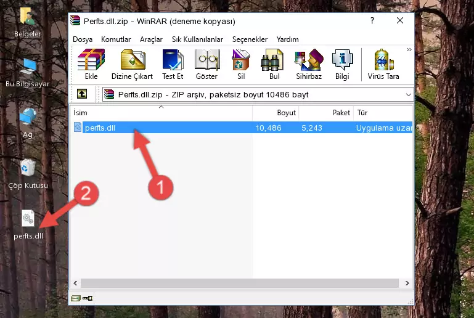Image resolution: width=474 pixels, height=318 pixels.
Task: Sort by the Tür column header
Action: pos(383,113)
